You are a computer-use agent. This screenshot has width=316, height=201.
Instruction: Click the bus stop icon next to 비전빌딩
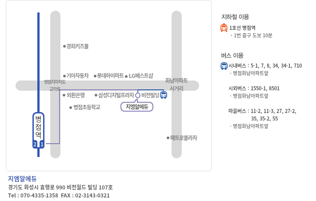click(x=164, y=95)
